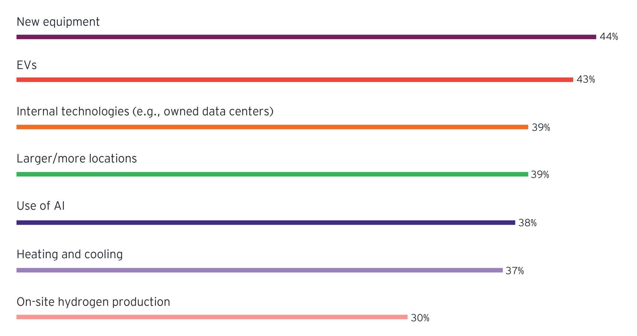Click the Internal technologies label text

tap(145, 111)
